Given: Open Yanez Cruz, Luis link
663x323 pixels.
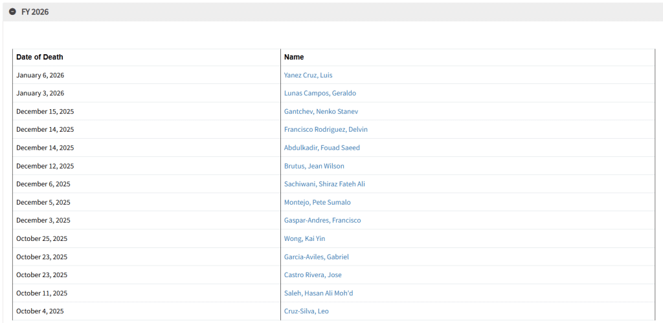Looking at the screenshot, I should [308, 75].
